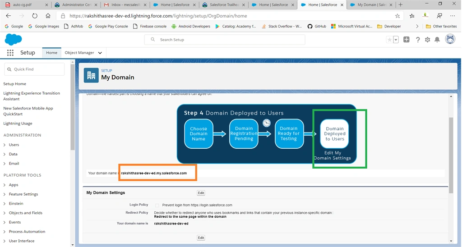Click the content pane vertical scrollbar
Image resolution: width=462 pixels, height=247 pixels.
click(451, 155)
